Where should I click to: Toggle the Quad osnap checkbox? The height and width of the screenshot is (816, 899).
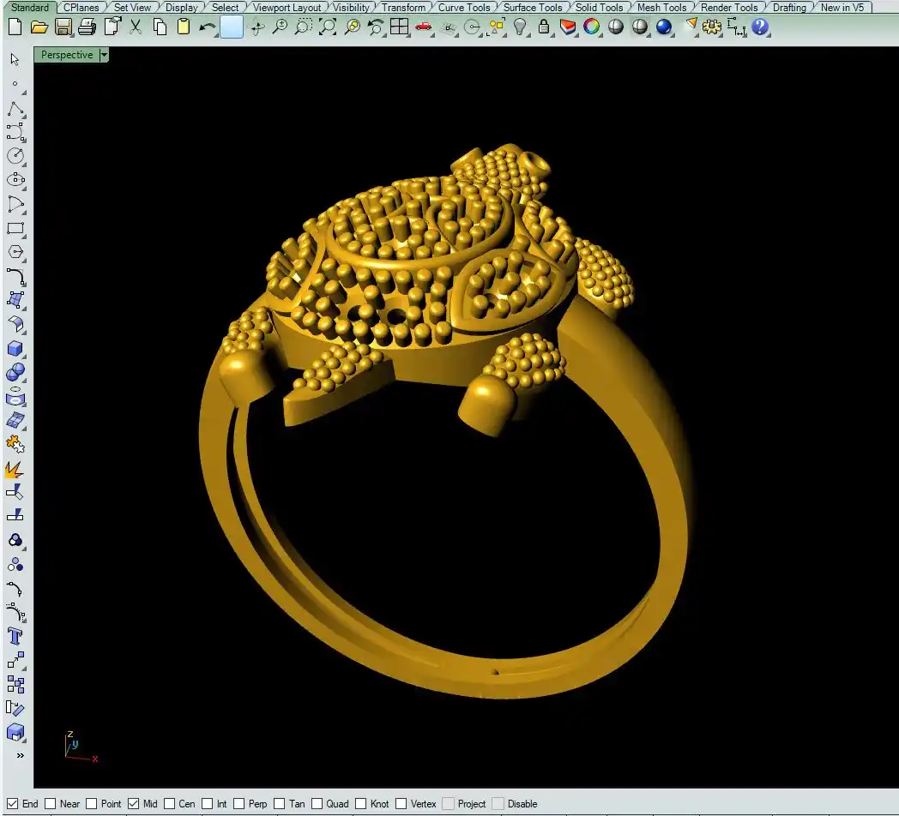317,804
